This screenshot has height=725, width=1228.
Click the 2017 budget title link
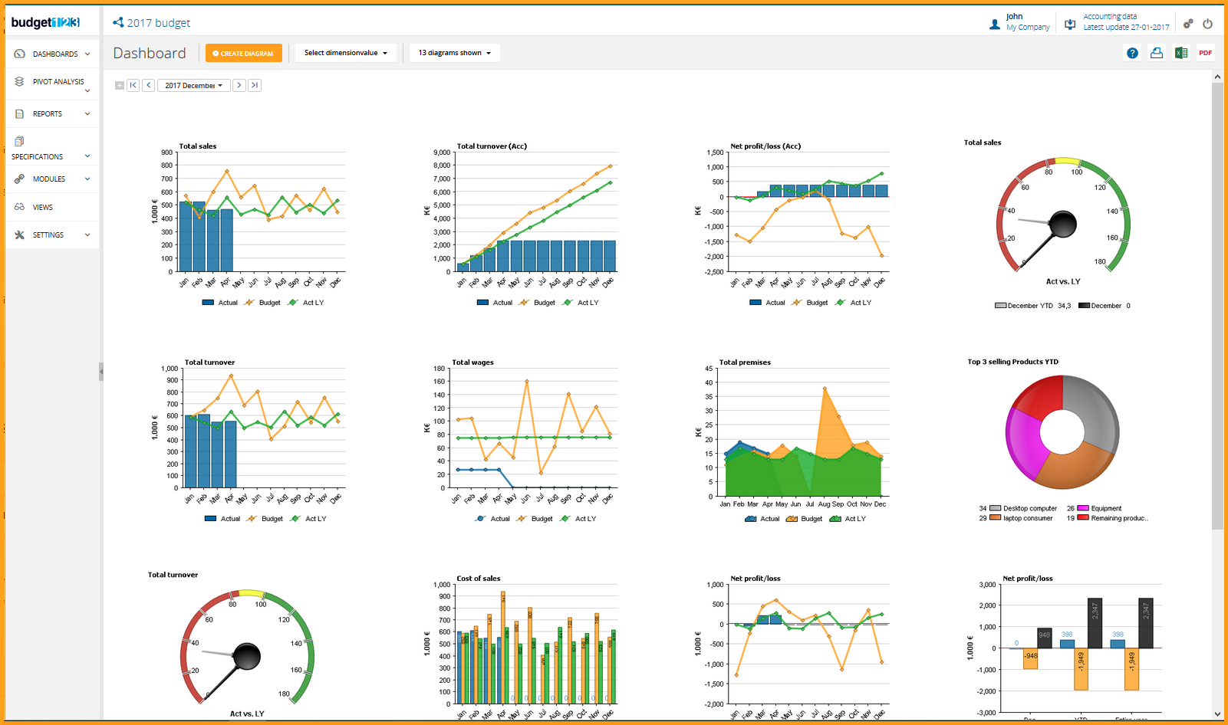(x=158, y=23)
